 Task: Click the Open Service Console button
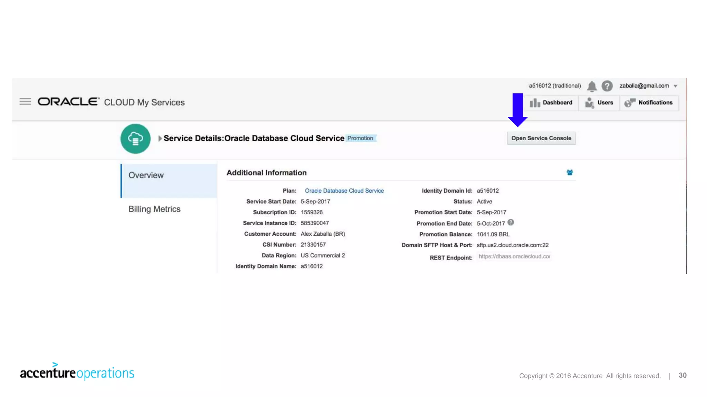click(541, 138)
